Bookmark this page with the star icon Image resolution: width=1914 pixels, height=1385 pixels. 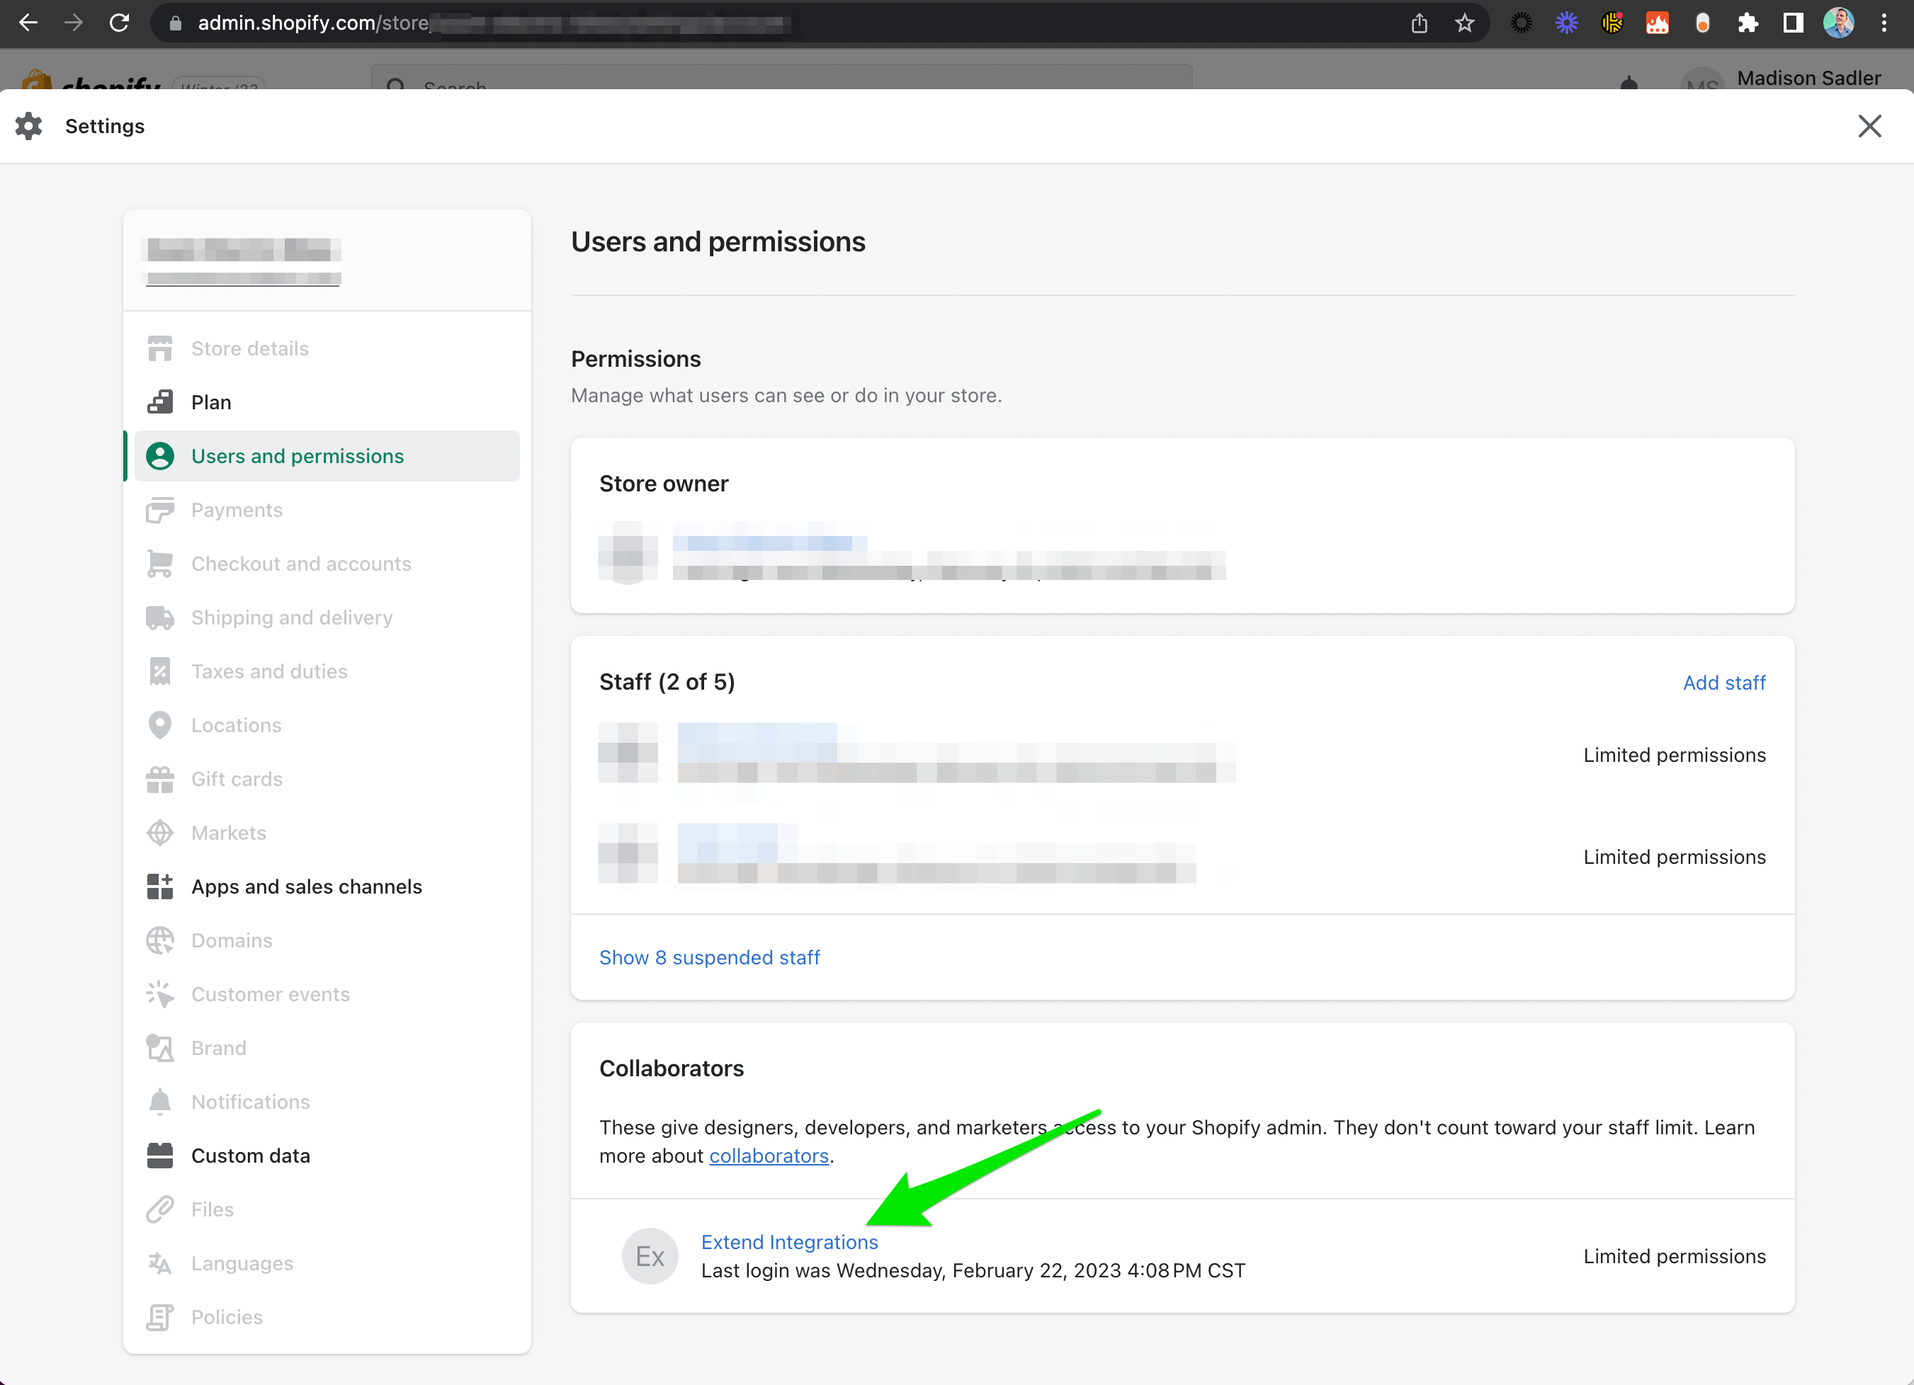tap(1464, 23)
